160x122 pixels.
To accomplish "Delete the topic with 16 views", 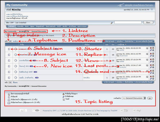I will pyautogui.click(x=151, y=54).
